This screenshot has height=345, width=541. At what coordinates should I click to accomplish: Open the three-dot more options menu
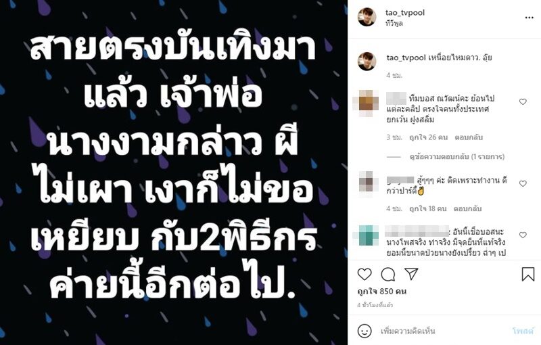click(x=530, y=18)
